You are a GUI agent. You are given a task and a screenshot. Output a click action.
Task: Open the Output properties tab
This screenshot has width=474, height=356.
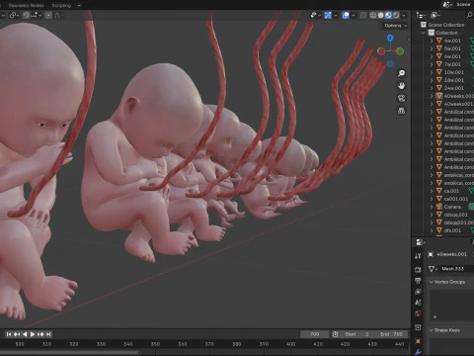click(418, 281)
